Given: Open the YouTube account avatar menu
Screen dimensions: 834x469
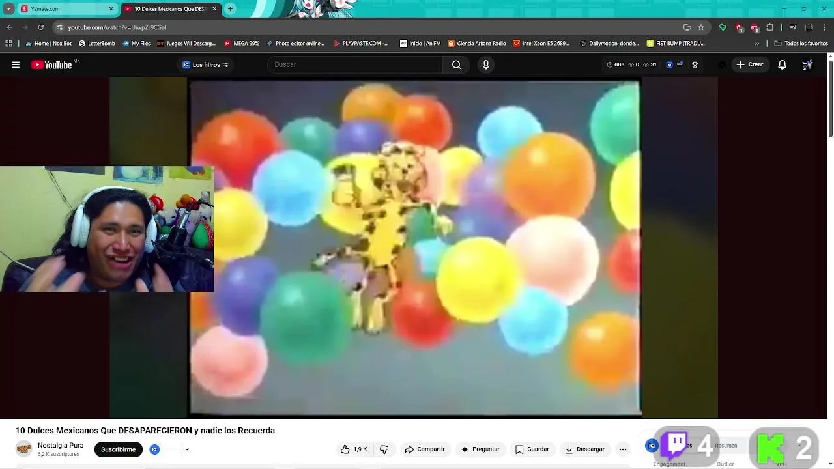Looking at the screenshot, I should [x=807, y=64].
